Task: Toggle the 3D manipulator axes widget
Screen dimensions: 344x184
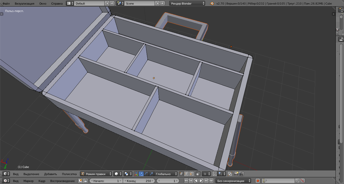Action: 136,174
